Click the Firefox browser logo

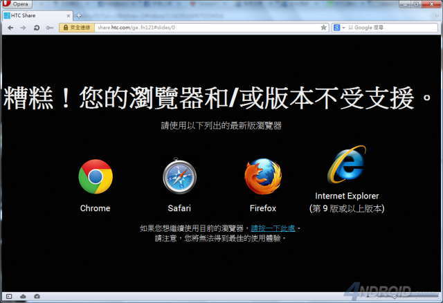[x=263, y=176]
